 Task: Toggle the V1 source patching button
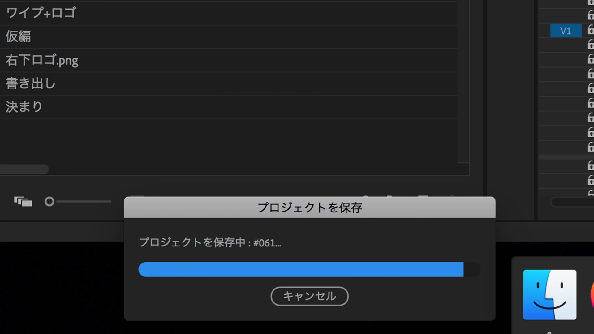click(x=566, y=31)
